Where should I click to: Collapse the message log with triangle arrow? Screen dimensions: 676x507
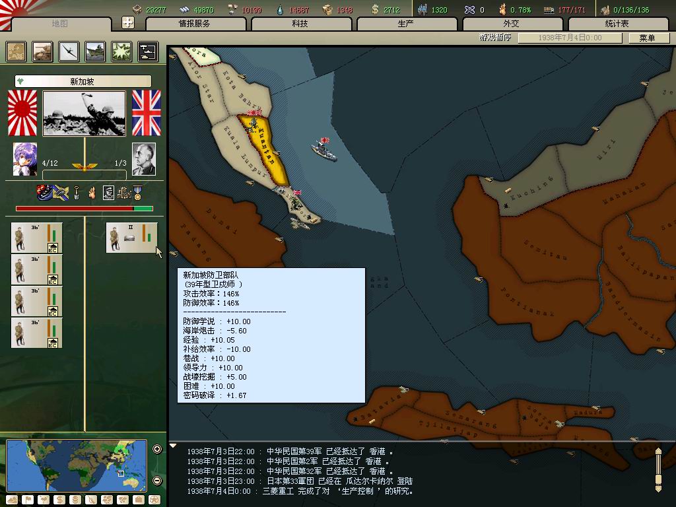pos(173,446)
